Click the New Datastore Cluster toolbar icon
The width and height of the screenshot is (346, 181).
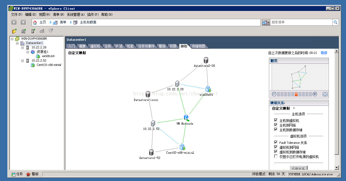[x=51, y=31]
